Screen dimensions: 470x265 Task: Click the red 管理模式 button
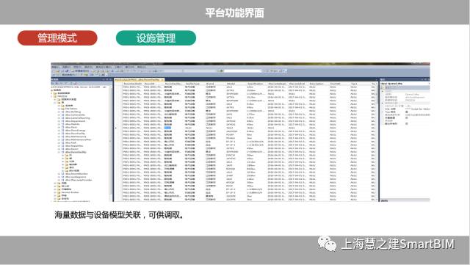[x=57, y=38]
